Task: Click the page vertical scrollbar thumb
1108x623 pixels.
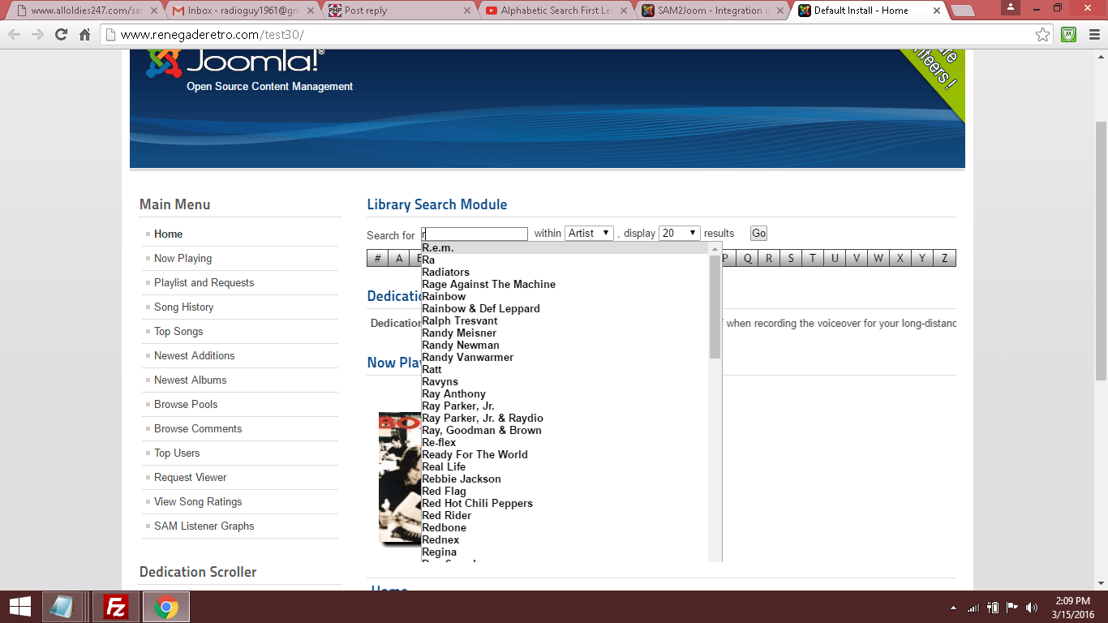Action: tap(1101, 251)
